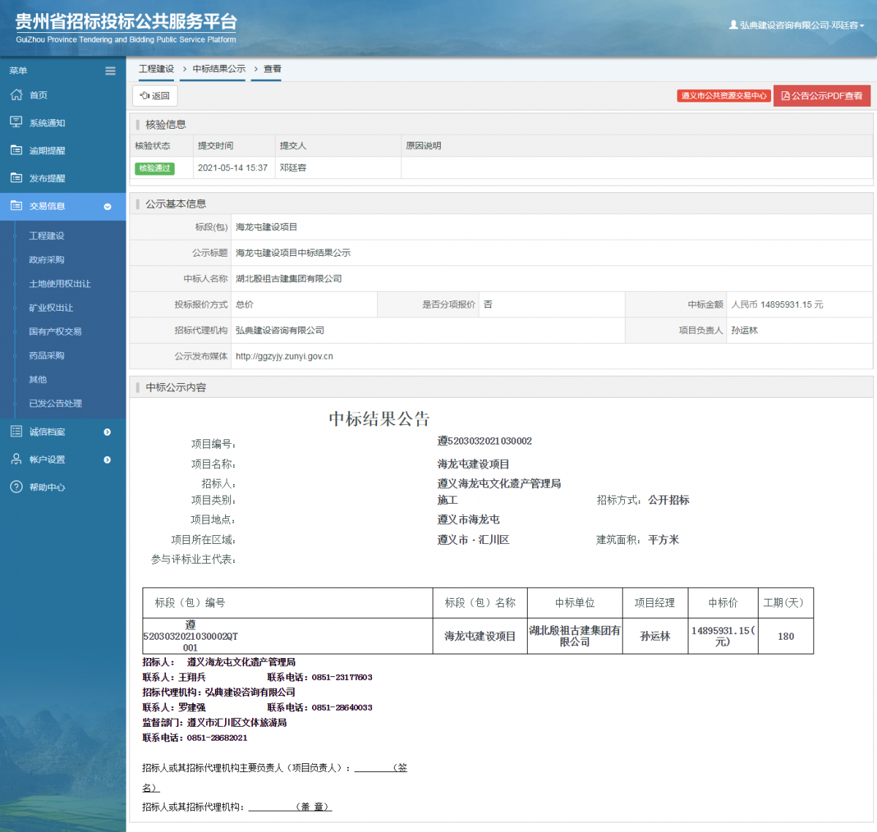
Task: Click the archive icon beside 诚信档案
Action: tap(16, 431)
